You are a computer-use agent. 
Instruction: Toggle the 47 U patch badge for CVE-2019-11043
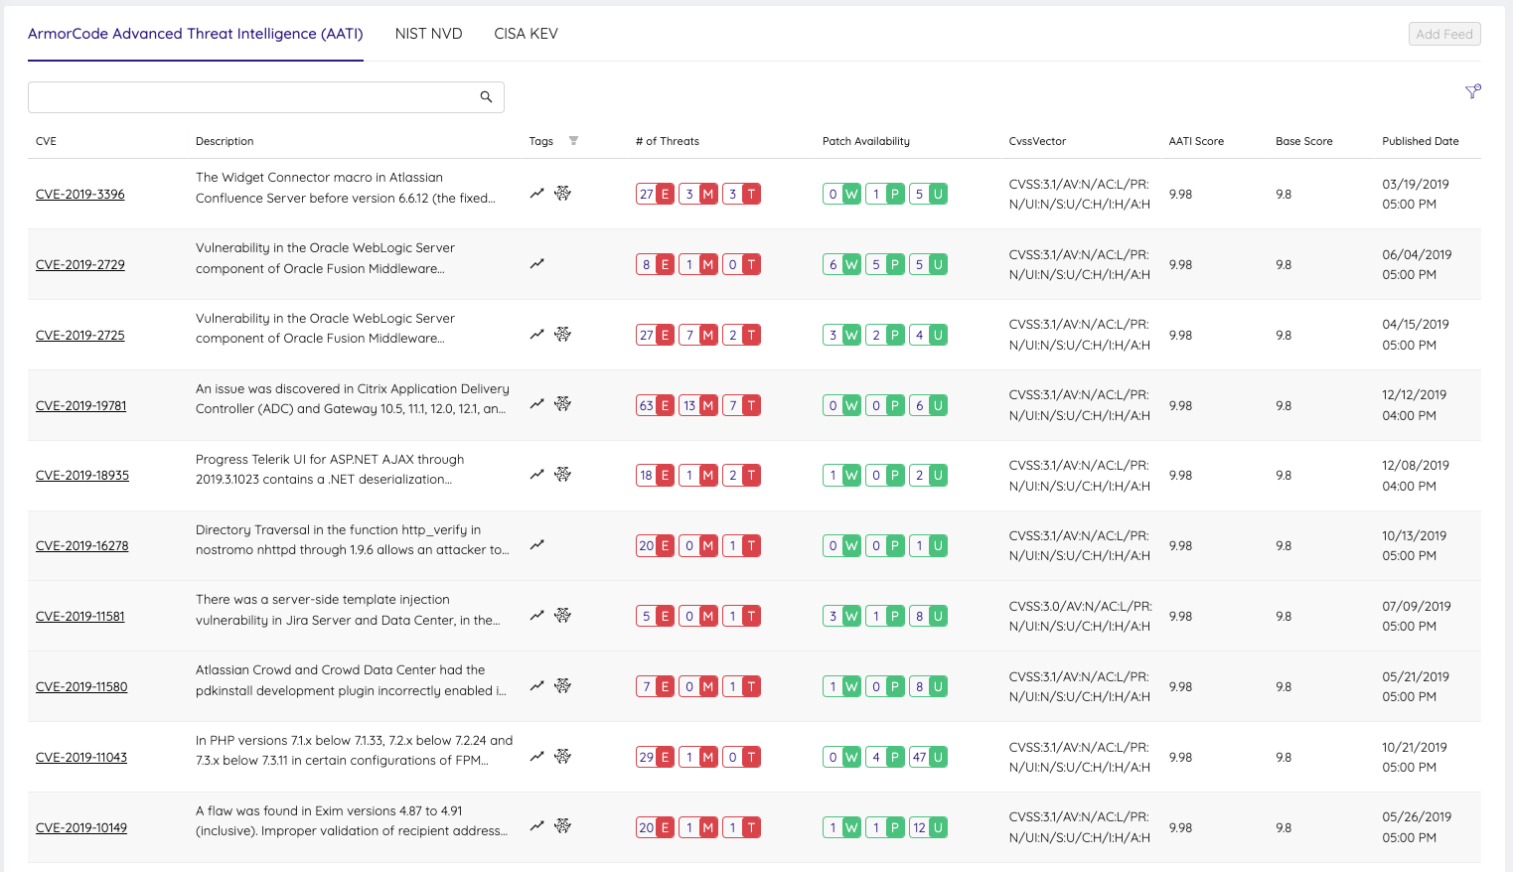928,756
